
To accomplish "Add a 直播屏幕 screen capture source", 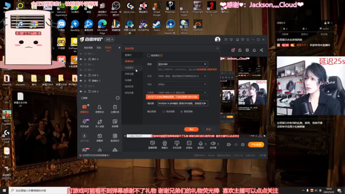I will [x=153, y=145].
